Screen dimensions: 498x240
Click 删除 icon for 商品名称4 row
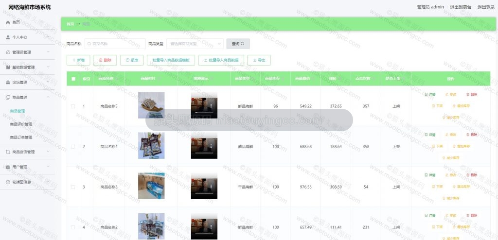tap(467, 135)
